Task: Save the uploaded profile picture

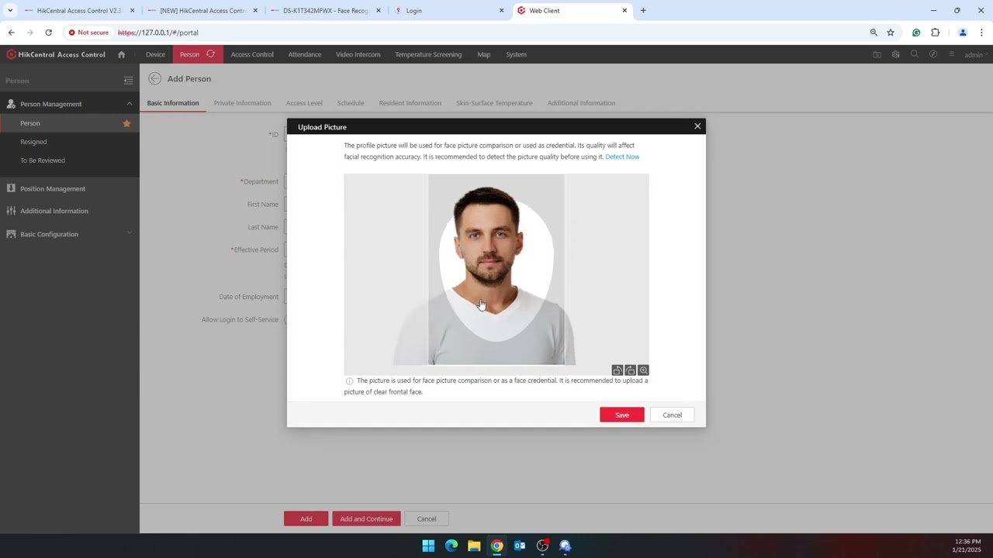Action: click(x=622, y=415)
